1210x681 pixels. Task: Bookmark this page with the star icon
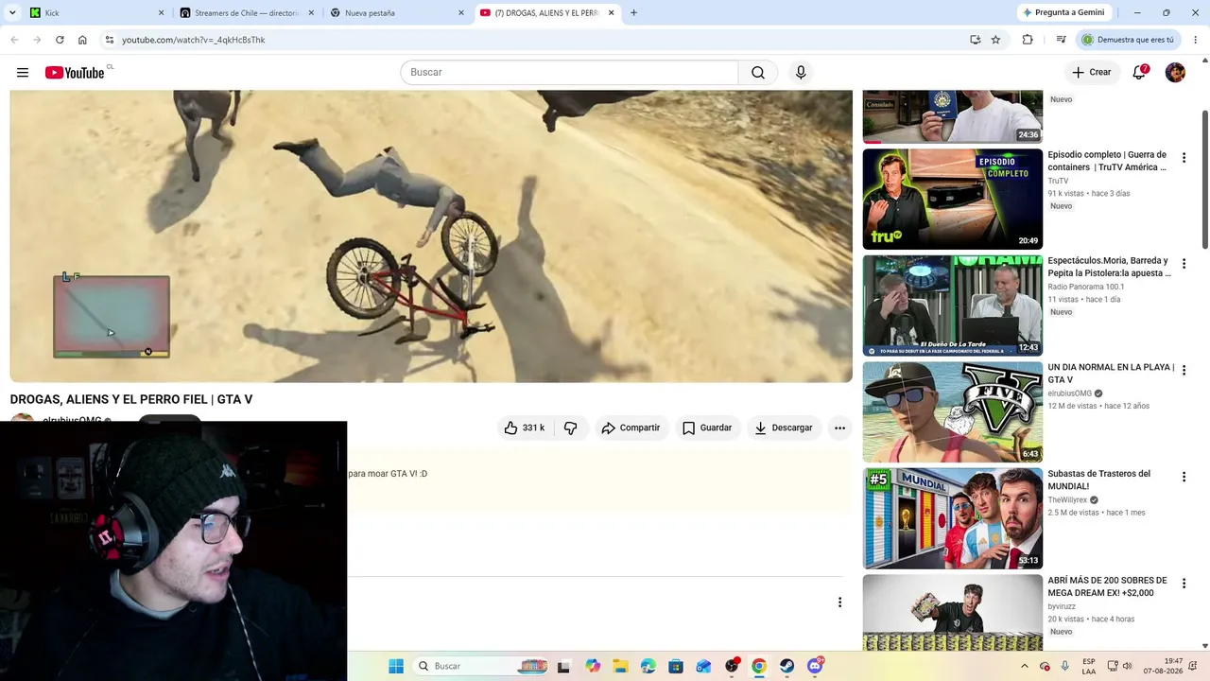point(995,40)
